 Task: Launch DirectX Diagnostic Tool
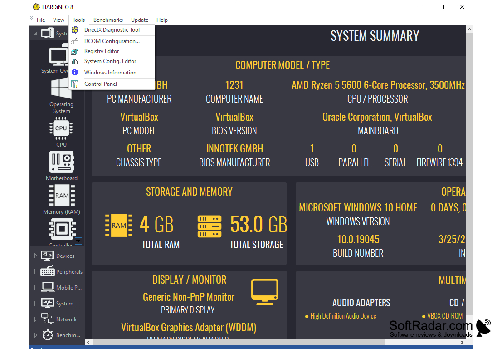point(112,30)
